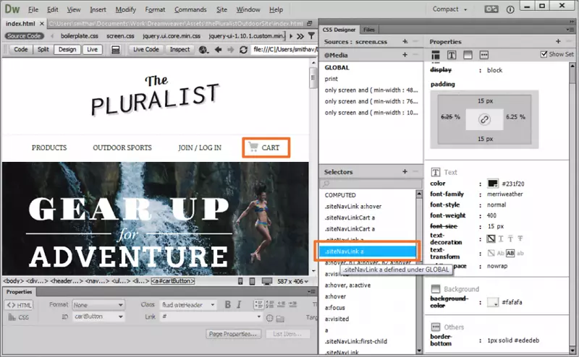Open the Class dropdown in Properties
Screen dimensions: 579x357
(x=188, y=305)
